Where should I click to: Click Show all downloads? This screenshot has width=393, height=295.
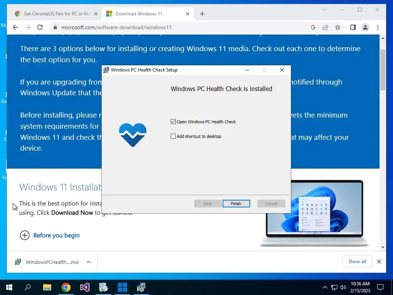coord(357,262)
